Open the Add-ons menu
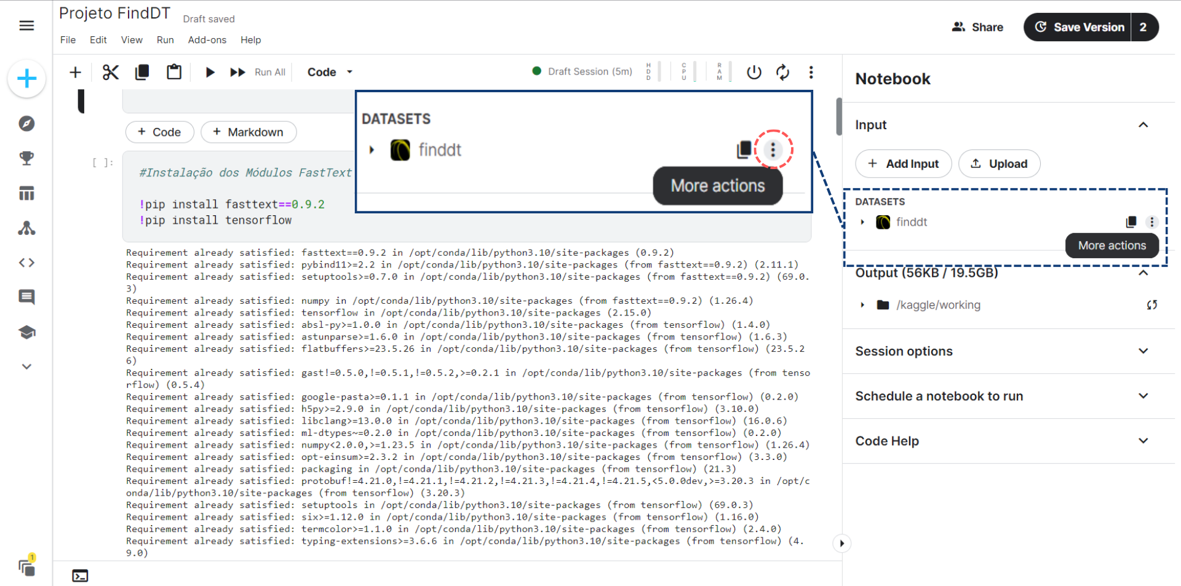Image resolution: width=1181 pixels, height=586 pixels. (x=207, y=40)
